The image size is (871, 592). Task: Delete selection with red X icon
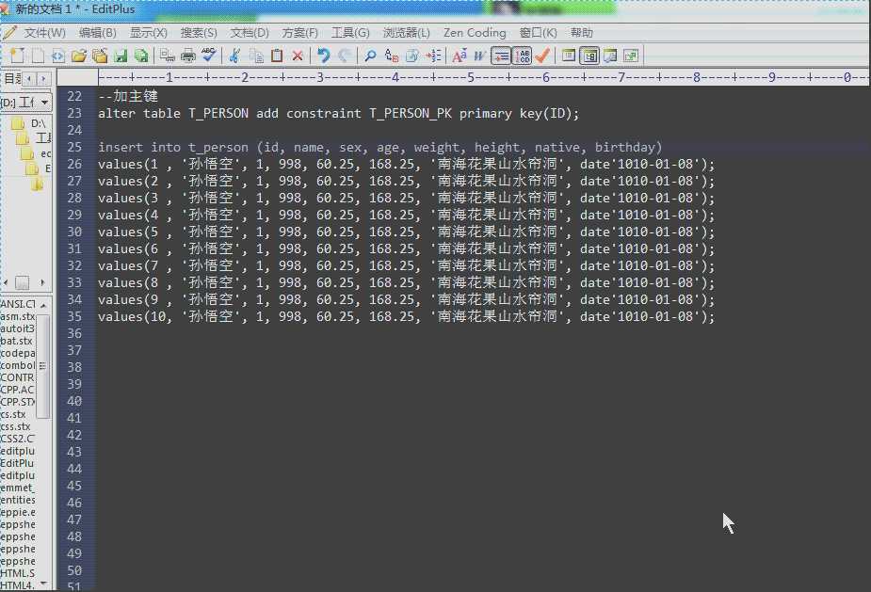pyautogui.click(x=298, y=56)
